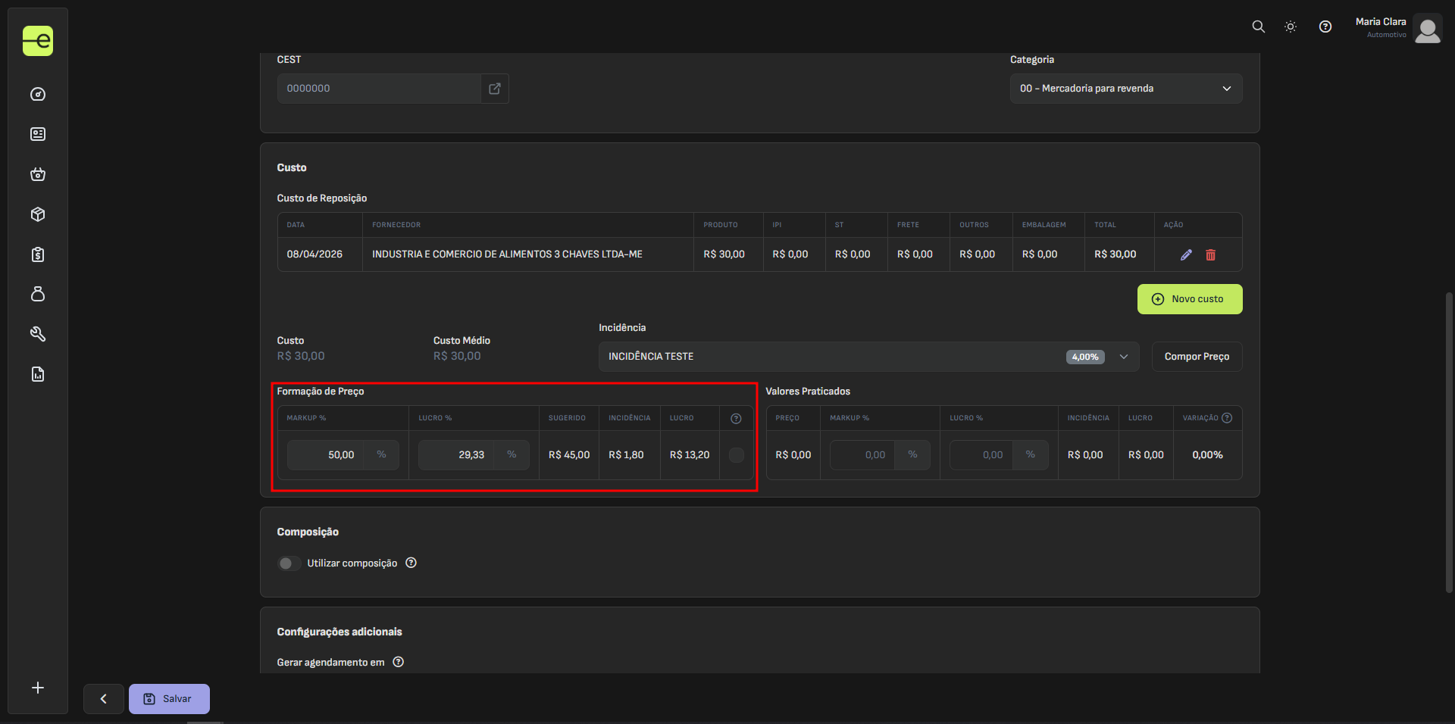Enable the Utilizar composição switch
The height and width of the screenshot is (724, 1455).
288,563
